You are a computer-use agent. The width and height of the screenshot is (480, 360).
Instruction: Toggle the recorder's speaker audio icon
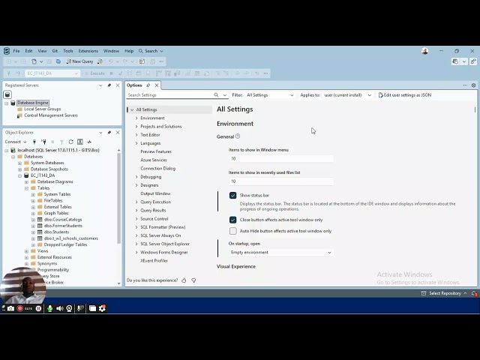tap(60, 308)
